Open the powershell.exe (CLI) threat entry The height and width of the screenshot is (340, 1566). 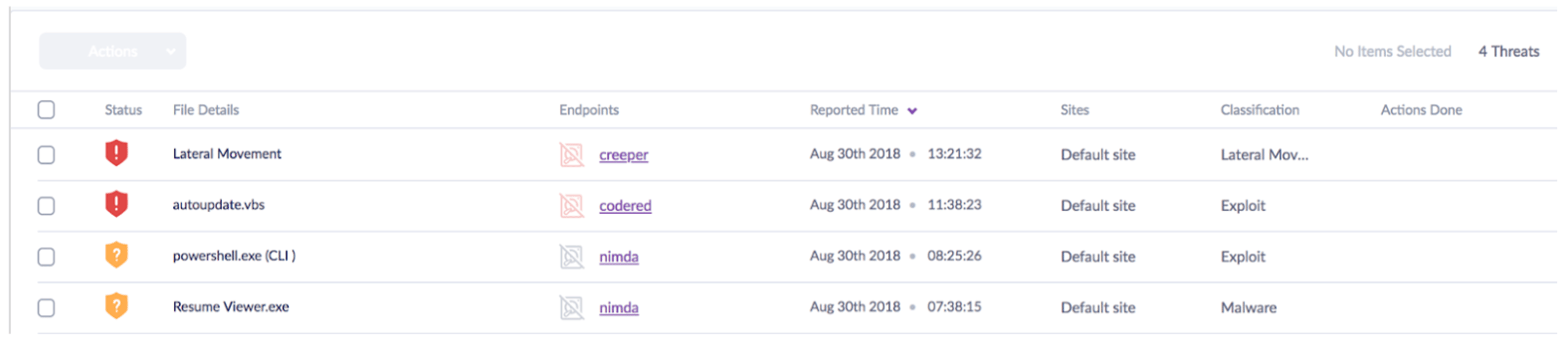(x=234, y=256)
